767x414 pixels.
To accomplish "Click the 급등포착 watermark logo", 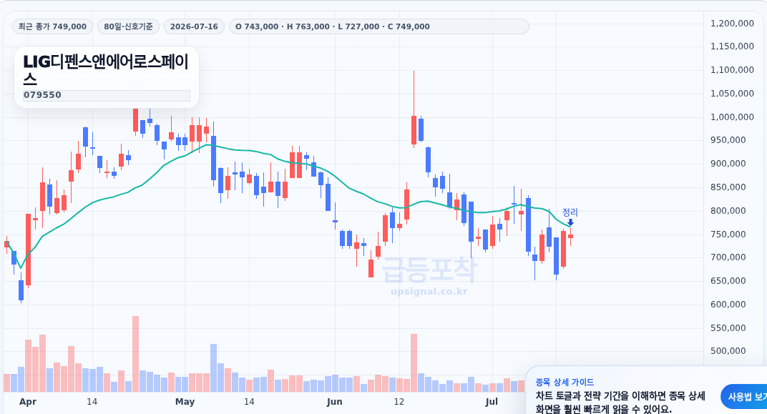I will pos(429,270).
